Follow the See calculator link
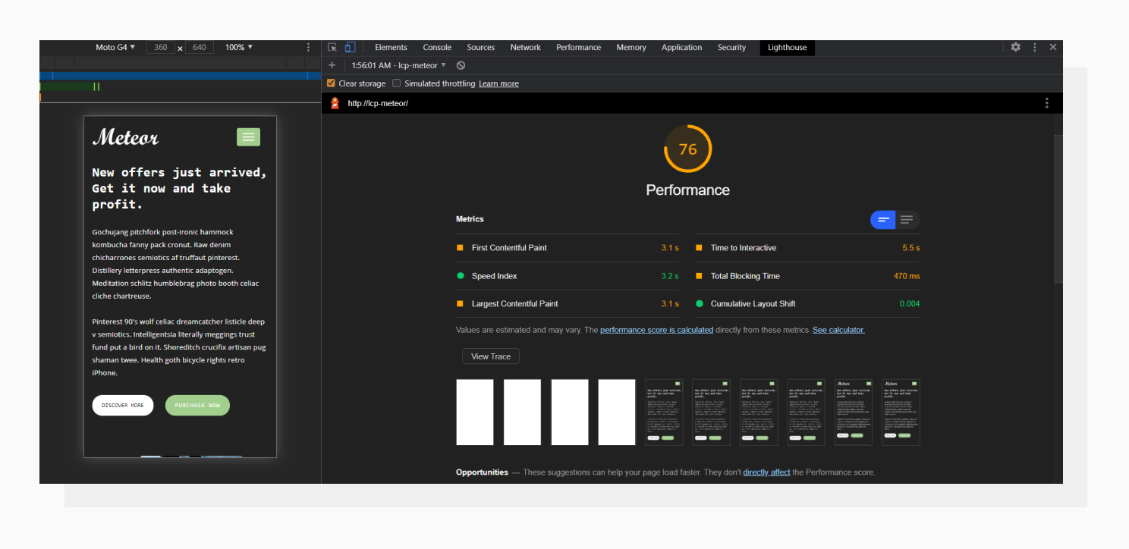 838,329
